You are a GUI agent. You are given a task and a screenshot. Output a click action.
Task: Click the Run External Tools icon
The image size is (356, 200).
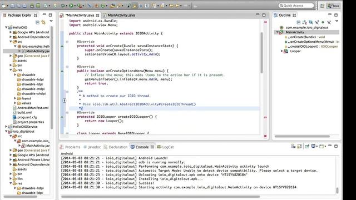[79, 6]
